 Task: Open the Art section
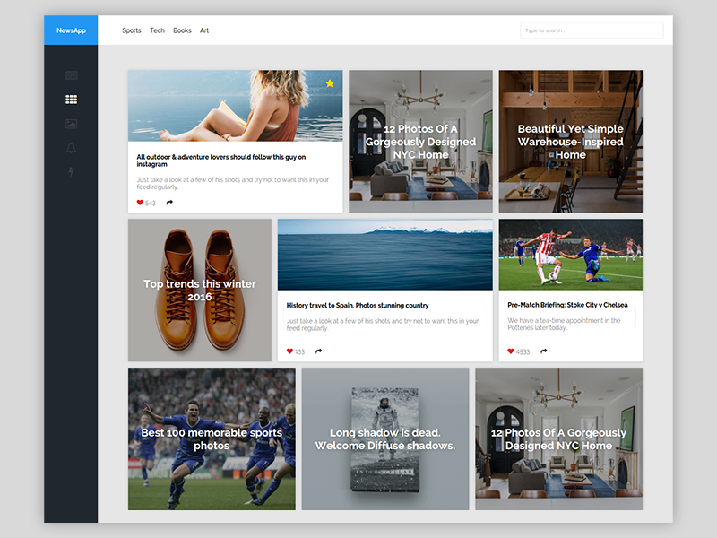pos(204,30)
